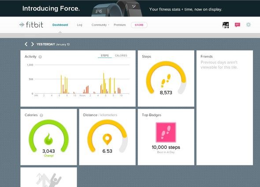Click the Introducing Force banner headline
Image resolution: width=260 pixels, height=187 pixels.
coord(51,8)
